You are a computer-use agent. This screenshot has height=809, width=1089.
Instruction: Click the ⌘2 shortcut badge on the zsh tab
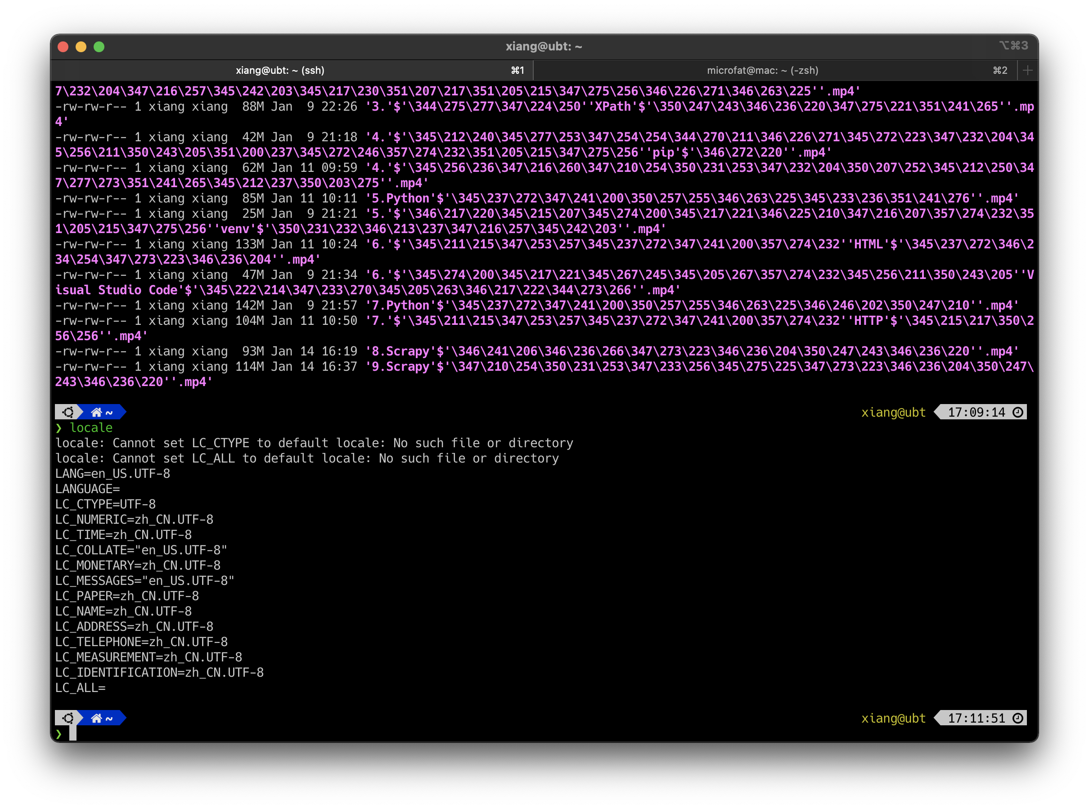(999, 70)
